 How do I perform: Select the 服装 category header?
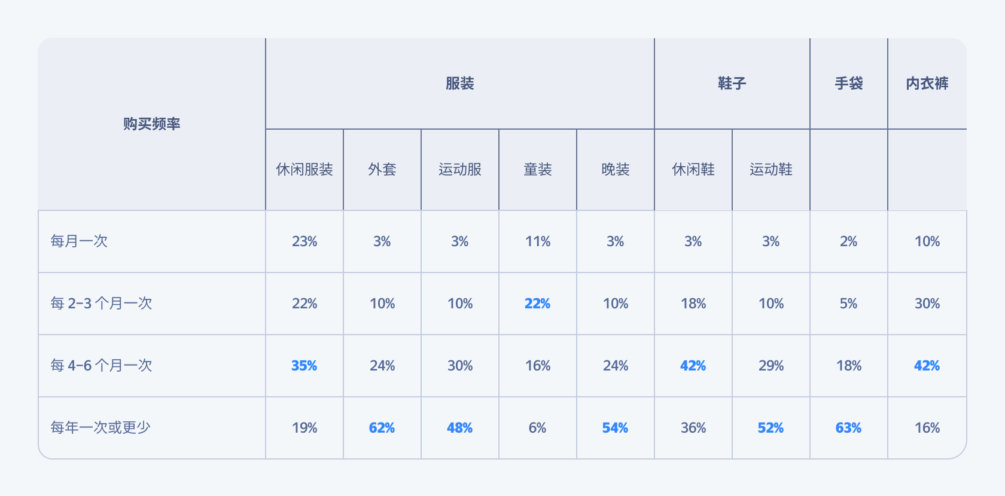(x=459, y=84)
